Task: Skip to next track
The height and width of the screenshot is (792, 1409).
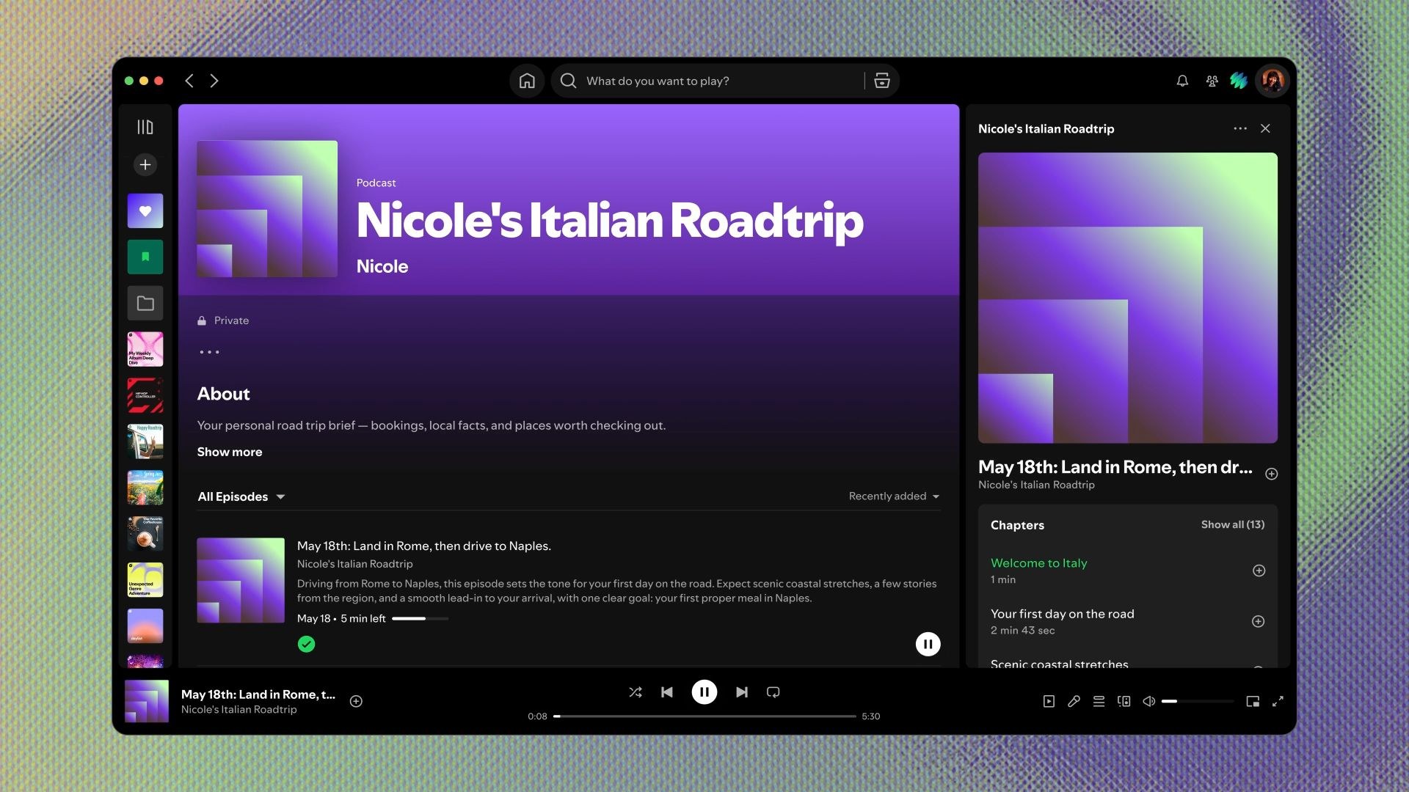Action: coord(742,692)
